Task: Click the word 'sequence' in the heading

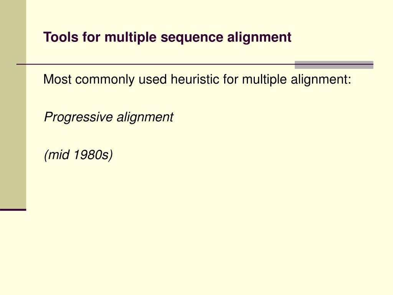Action: [x=192, y=38]
